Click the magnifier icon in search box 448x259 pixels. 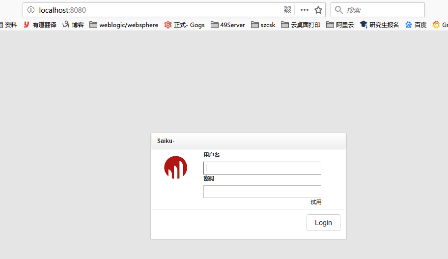coord(338,10)
